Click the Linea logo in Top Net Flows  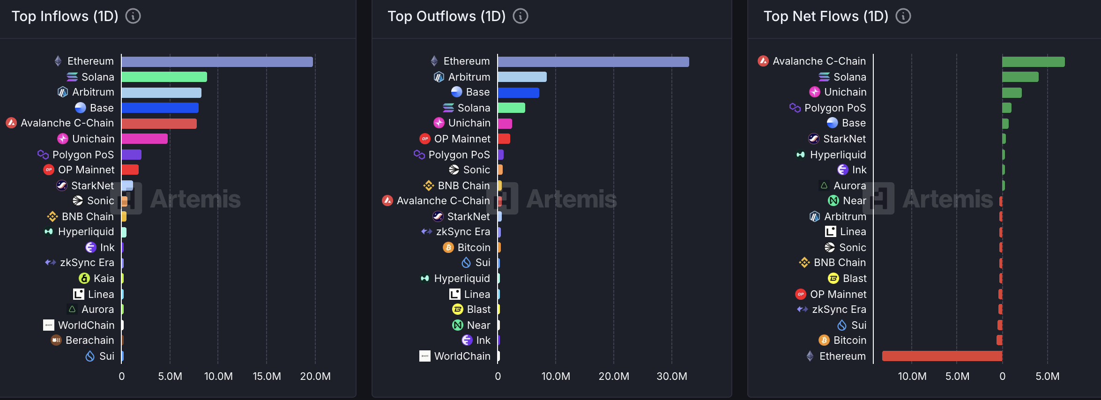coord(831,231)
